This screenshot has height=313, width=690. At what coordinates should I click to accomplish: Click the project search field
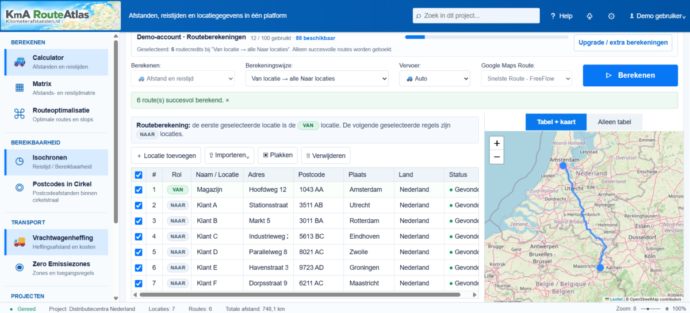(x=476, y=16)
